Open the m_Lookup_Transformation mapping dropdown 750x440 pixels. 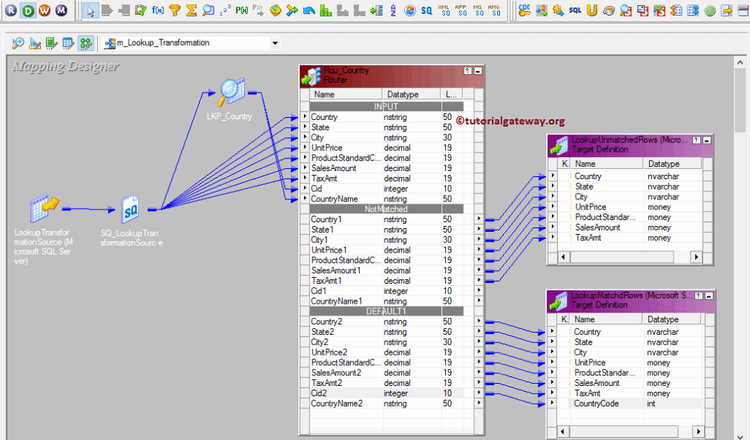tap(275, 43)
